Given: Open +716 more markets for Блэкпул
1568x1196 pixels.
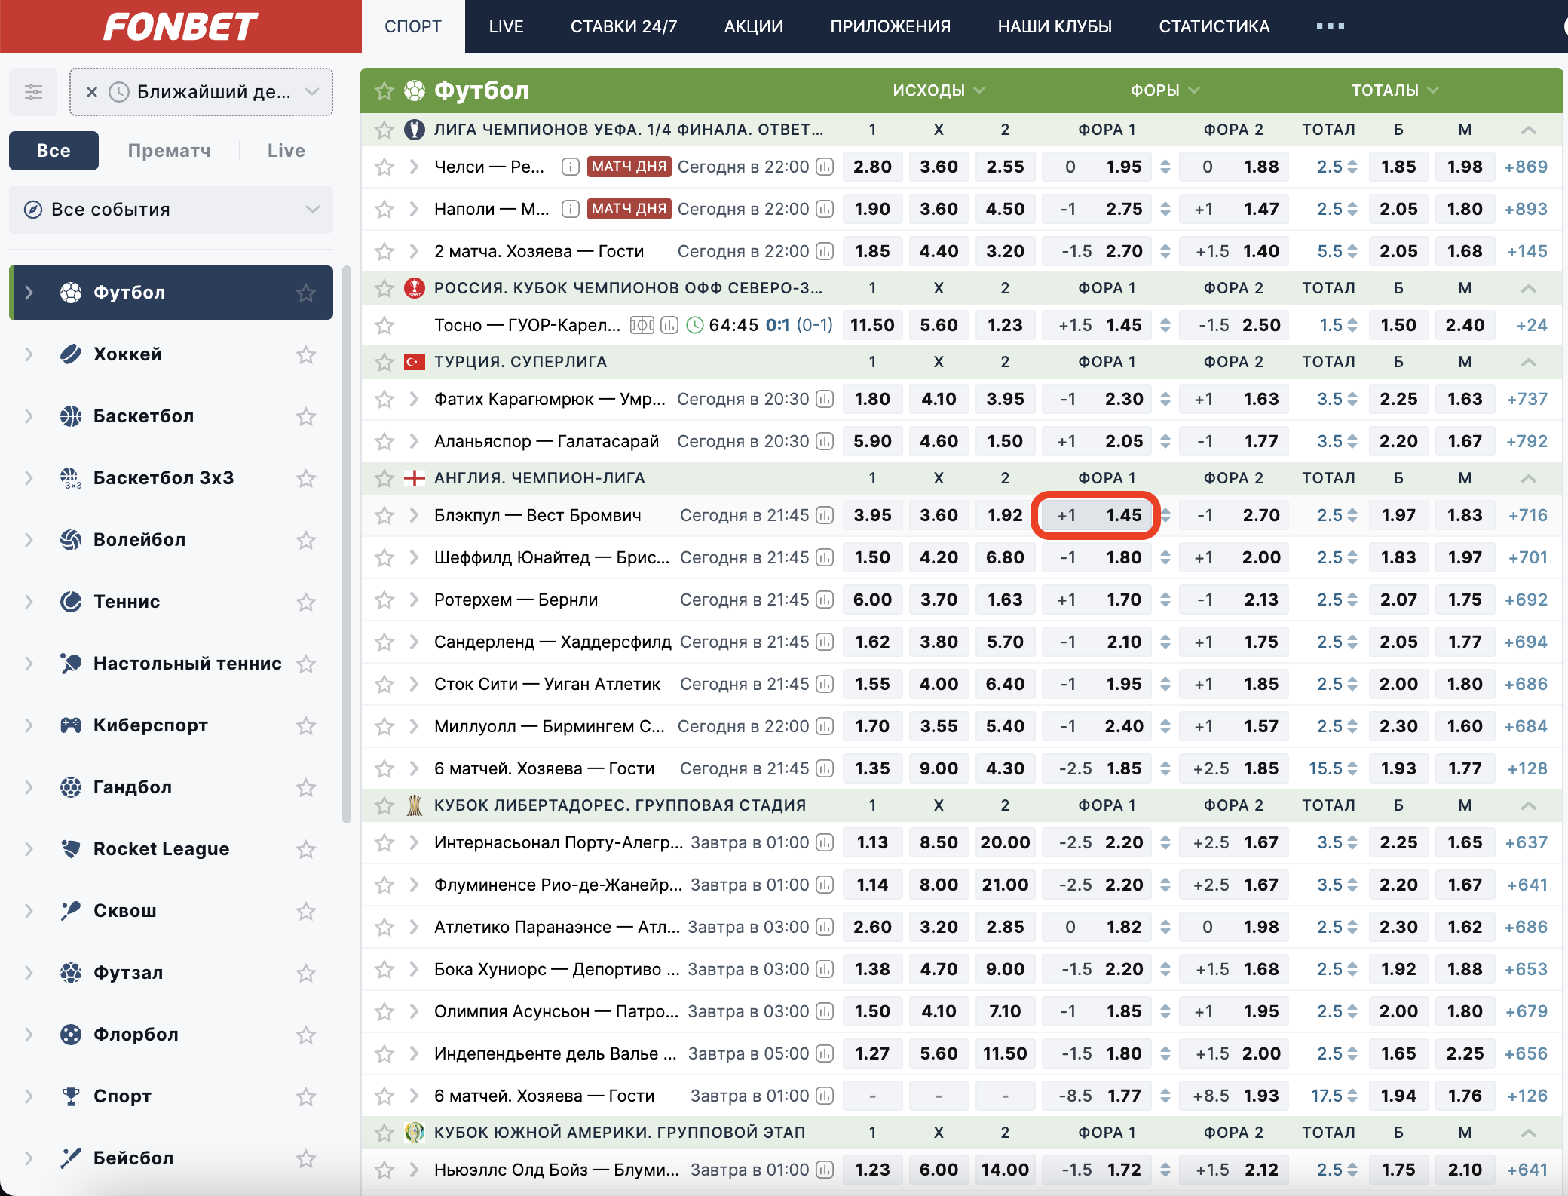Looking at the screenshot, I should coord(1527,515).
